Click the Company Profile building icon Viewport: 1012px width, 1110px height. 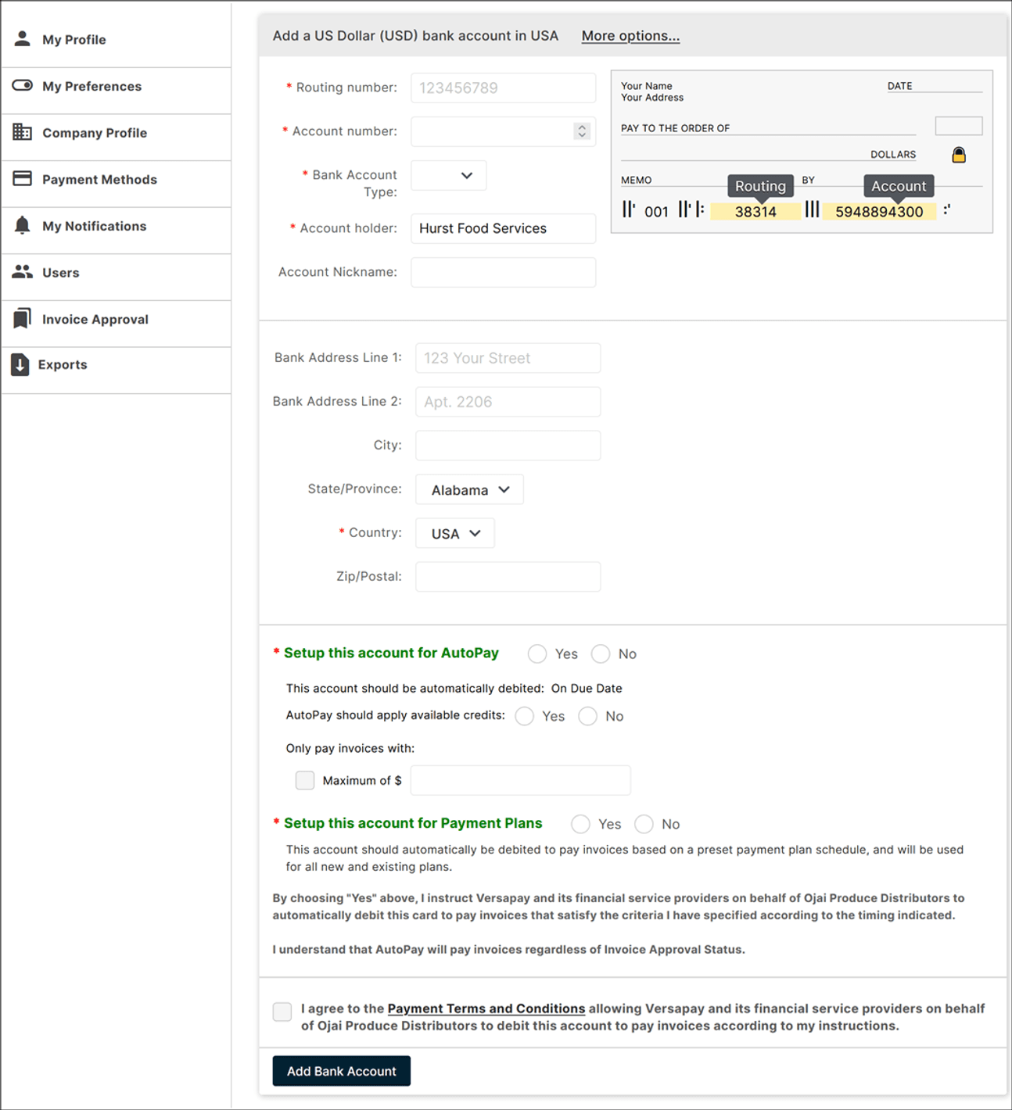click(23, 132)
